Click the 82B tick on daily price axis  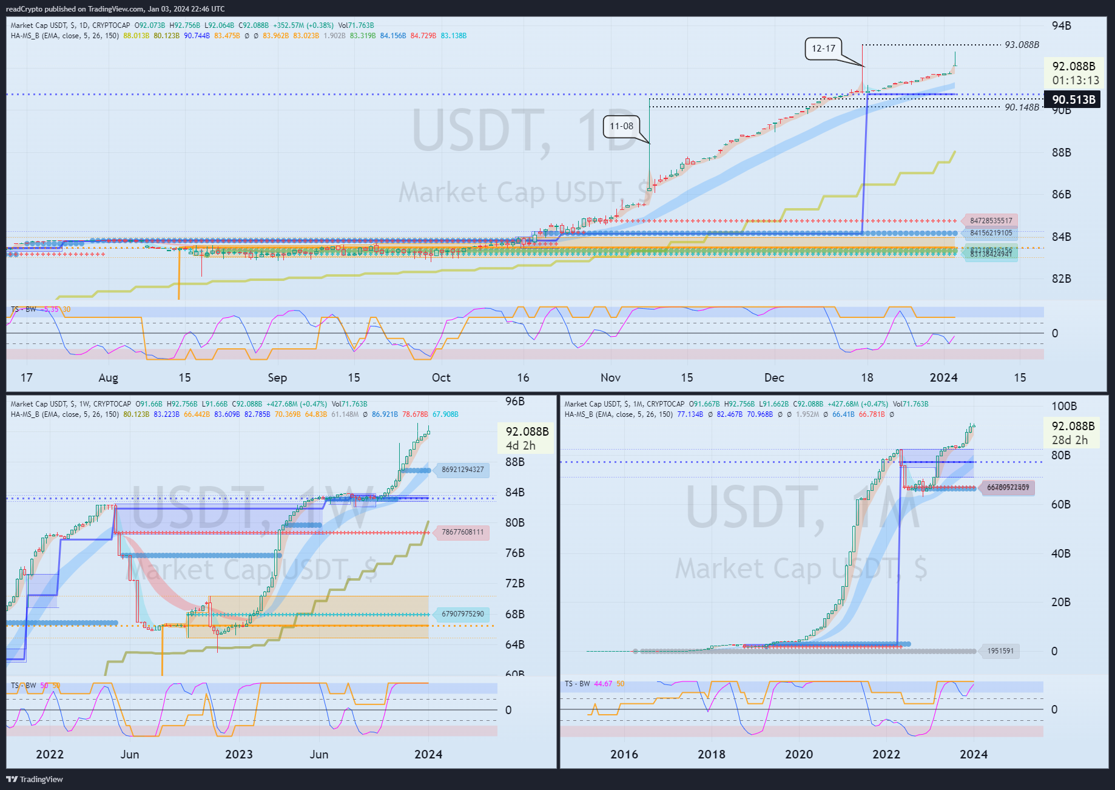[x=1061, y=279]
